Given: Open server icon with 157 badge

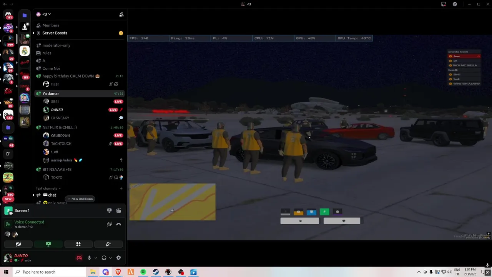Looking at the screenshot, I should pyautogui.click(x=25, y=74).
